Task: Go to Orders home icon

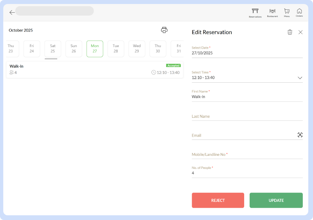Action: 299,12
